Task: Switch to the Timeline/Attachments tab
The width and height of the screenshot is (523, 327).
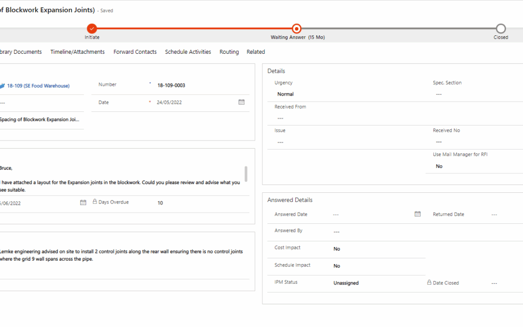Action: point(77,51)
